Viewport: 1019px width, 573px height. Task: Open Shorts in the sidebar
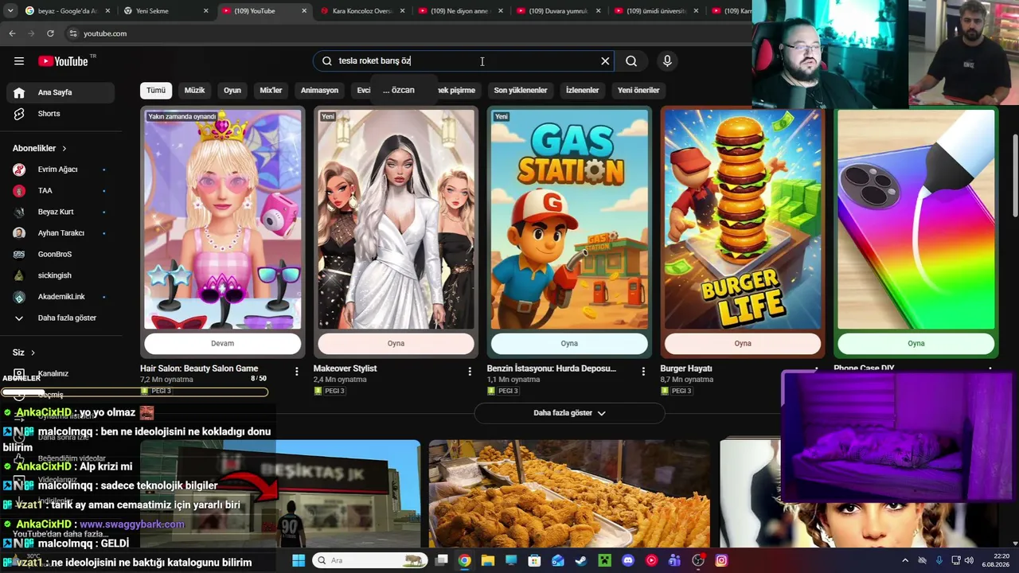[x=61, y=114]
